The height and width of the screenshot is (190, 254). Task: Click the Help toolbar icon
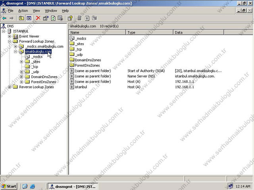[x=70, y=18]
